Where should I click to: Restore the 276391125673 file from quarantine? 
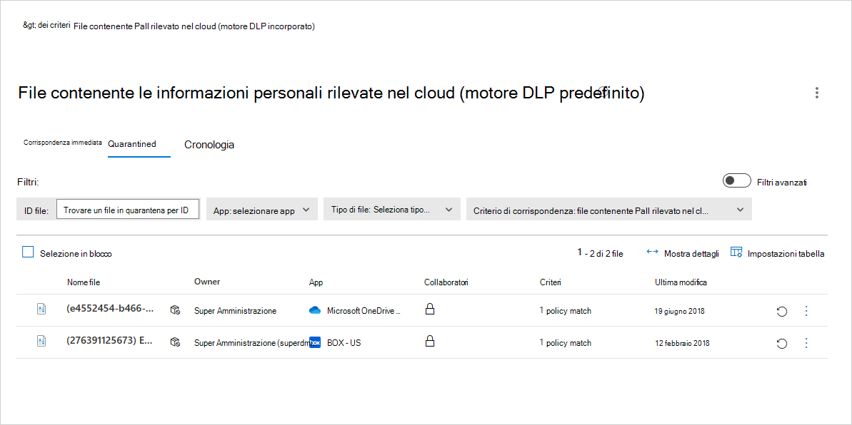(782, 343)
